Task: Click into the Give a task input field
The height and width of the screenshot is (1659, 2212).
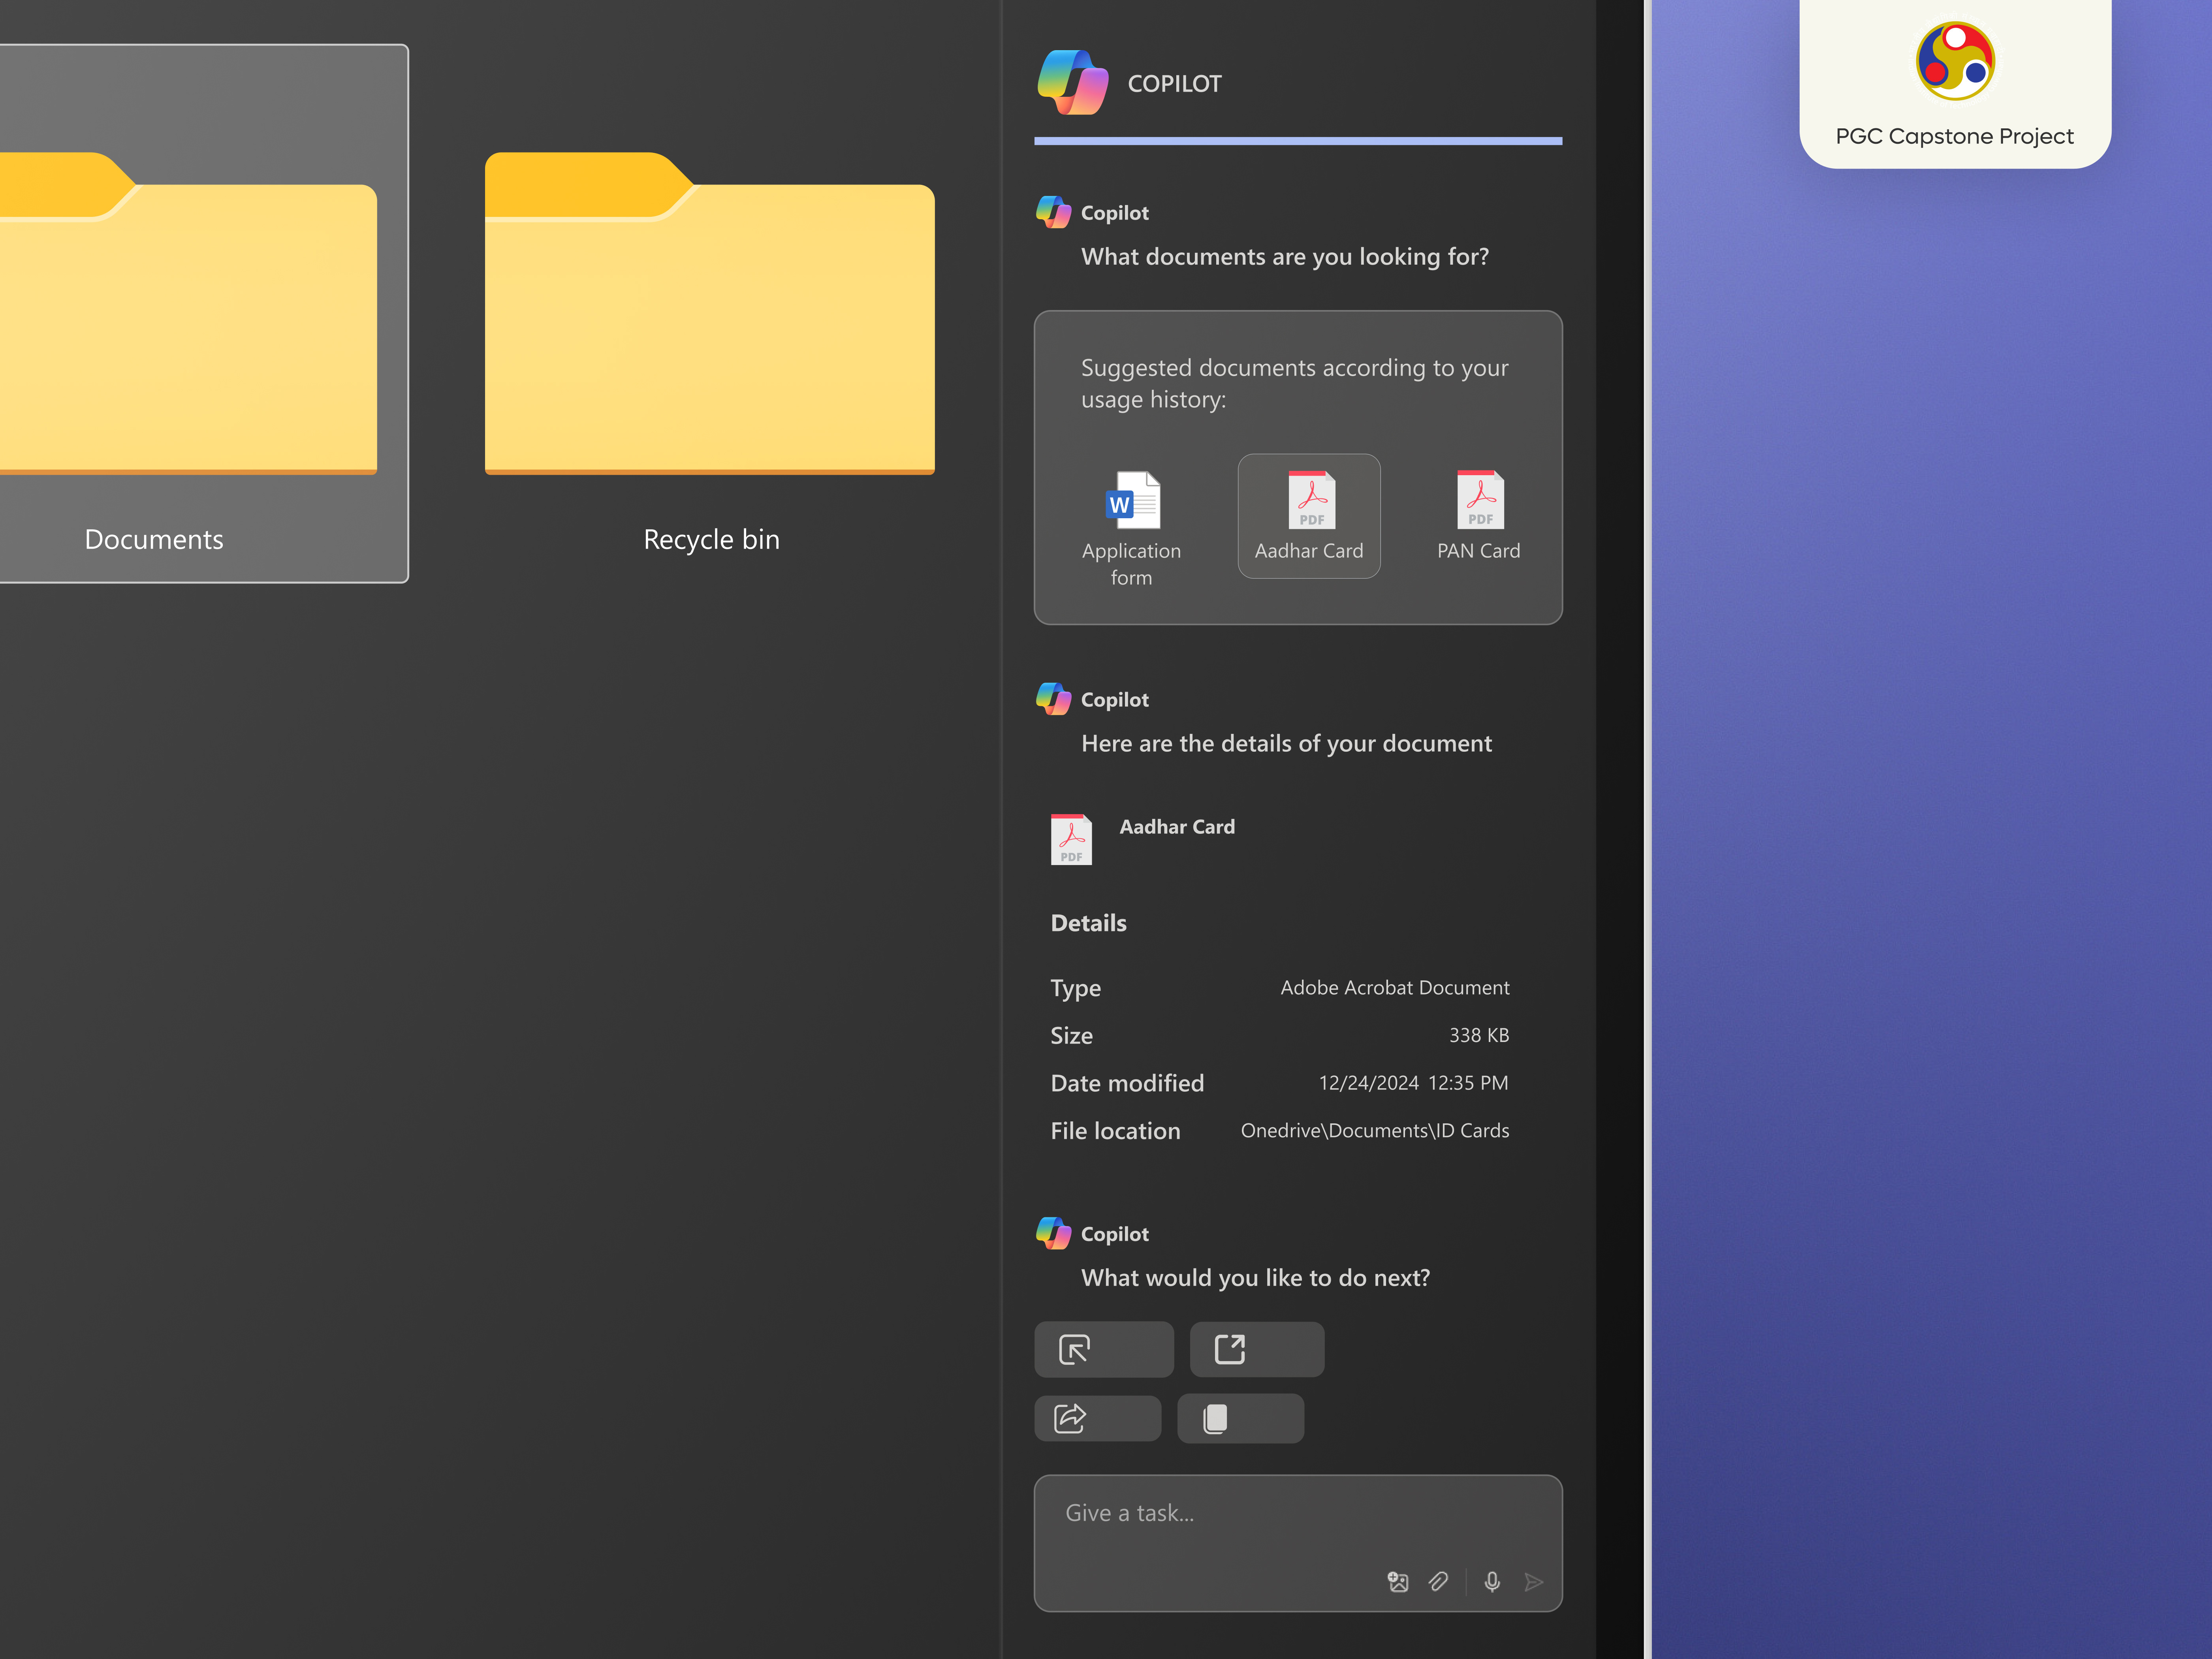Action: 1250,1513
